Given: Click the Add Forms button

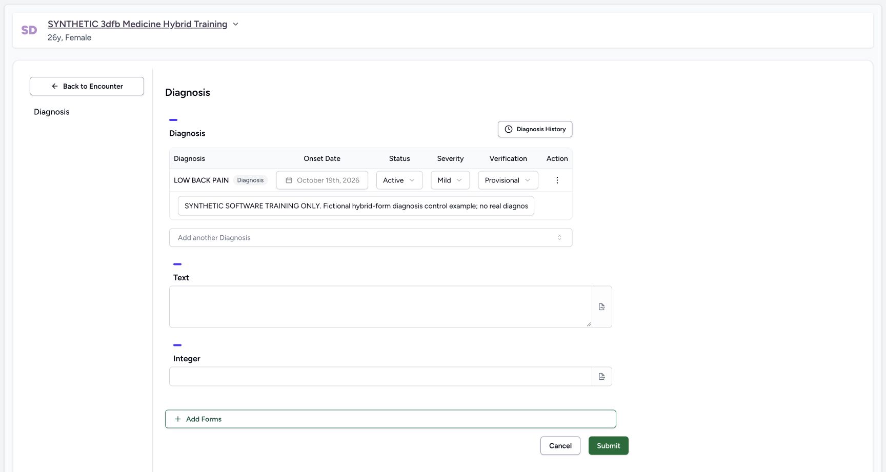Looking at the screenshot, I should 391,419.
